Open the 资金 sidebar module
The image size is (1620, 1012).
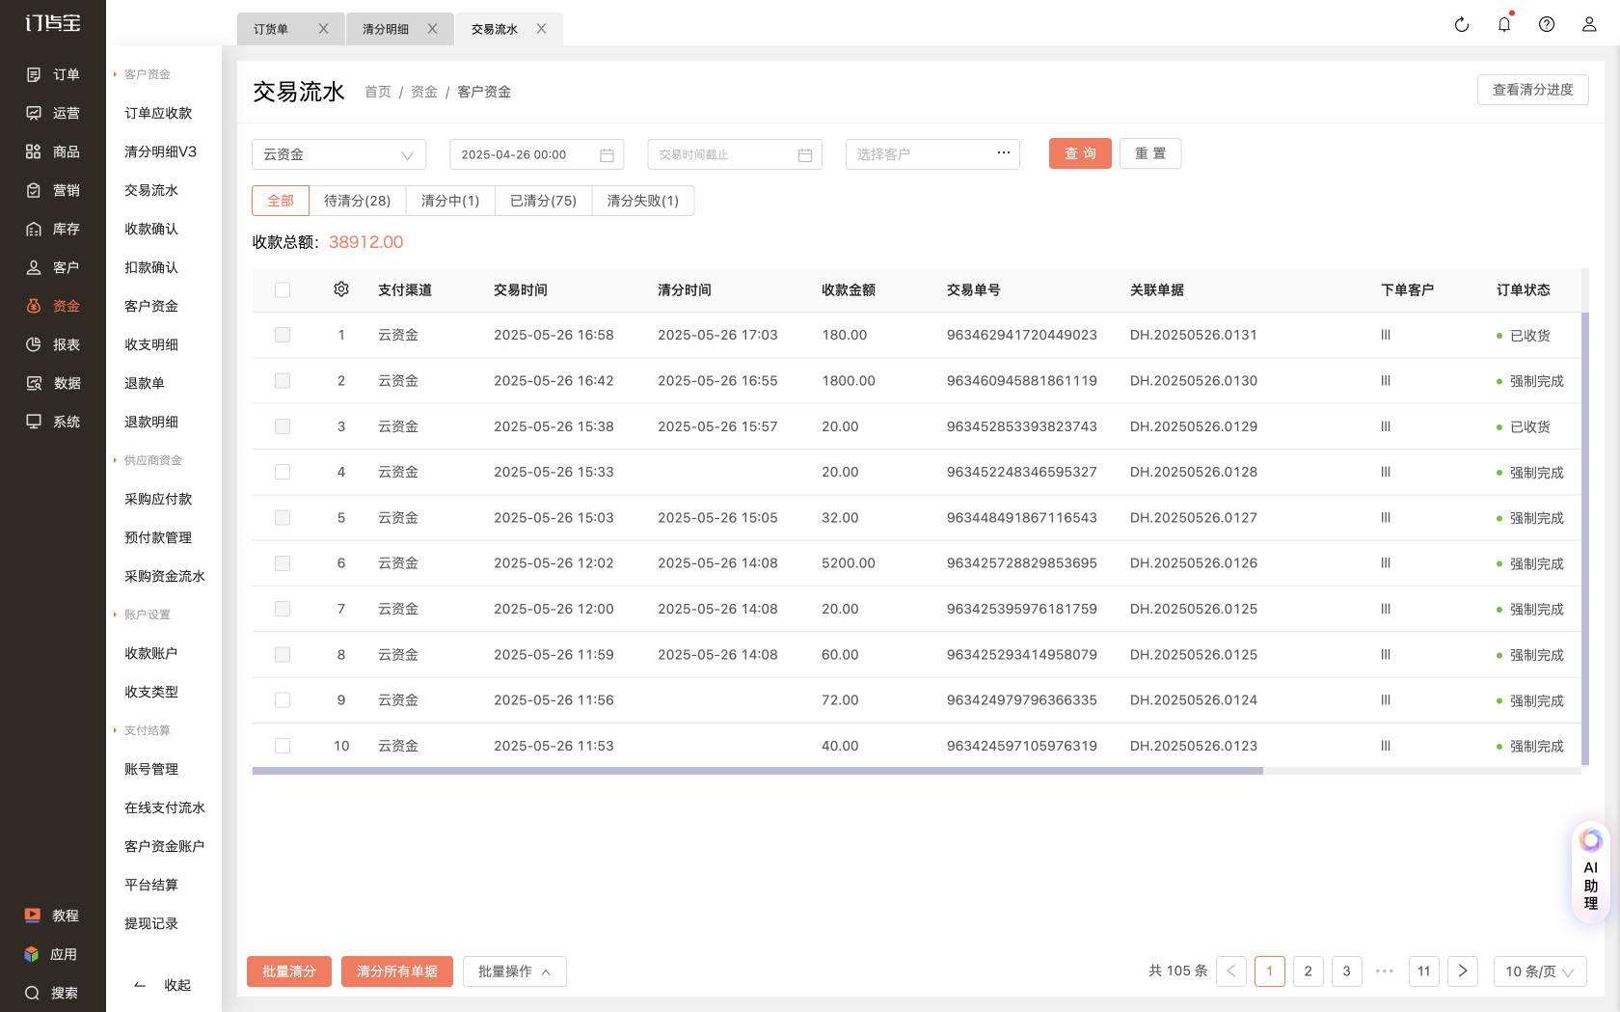coord(53,306)
